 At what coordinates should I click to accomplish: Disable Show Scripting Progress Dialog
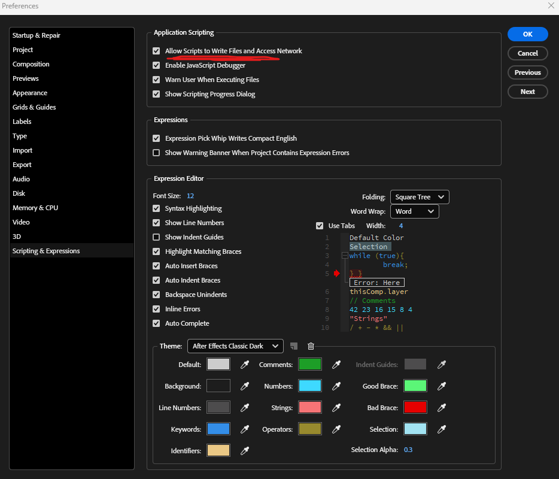point(156,94)
